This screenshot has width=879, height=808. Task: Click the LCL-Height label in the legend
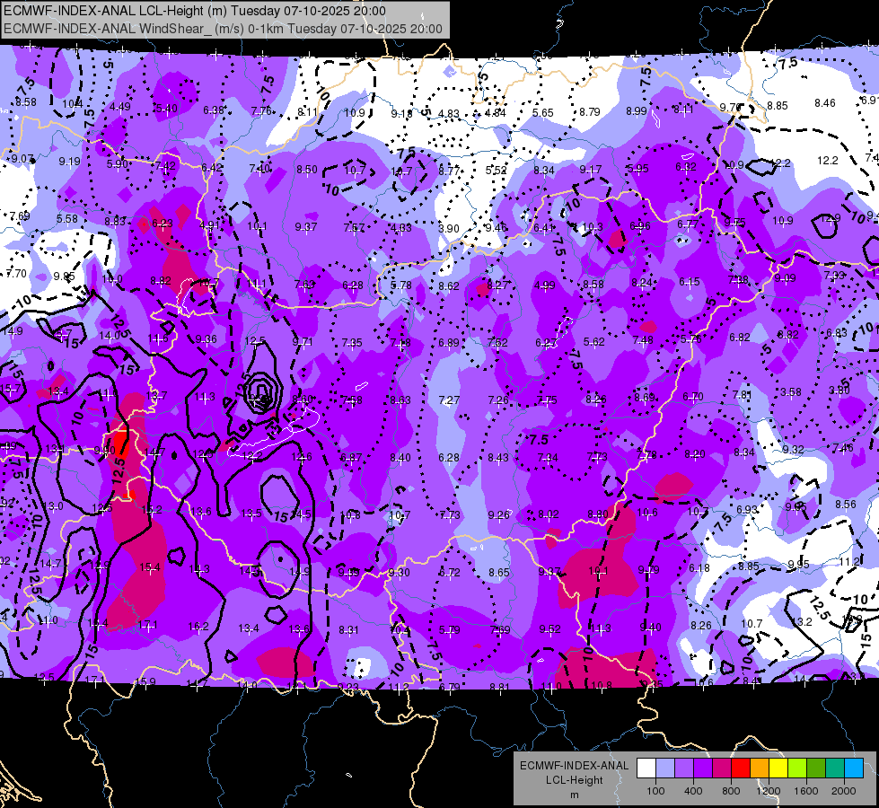(x=574, y=780)
